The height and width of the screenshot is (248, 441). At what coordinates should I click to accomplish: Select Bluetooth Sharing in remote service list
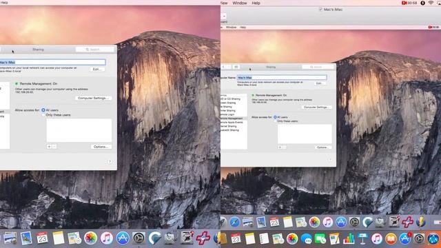pos(230,130)
